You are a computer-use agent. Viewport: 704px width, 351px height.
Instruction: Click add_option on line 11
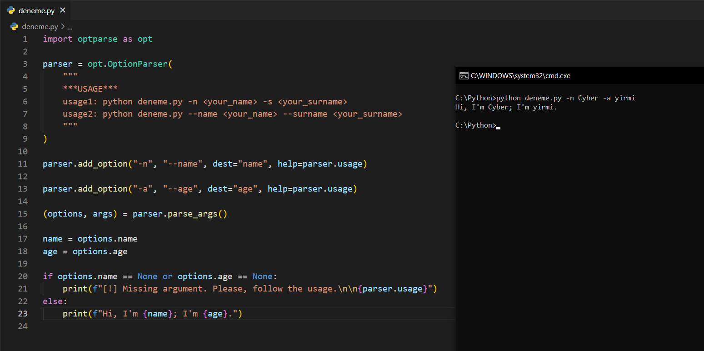[103, 164]
